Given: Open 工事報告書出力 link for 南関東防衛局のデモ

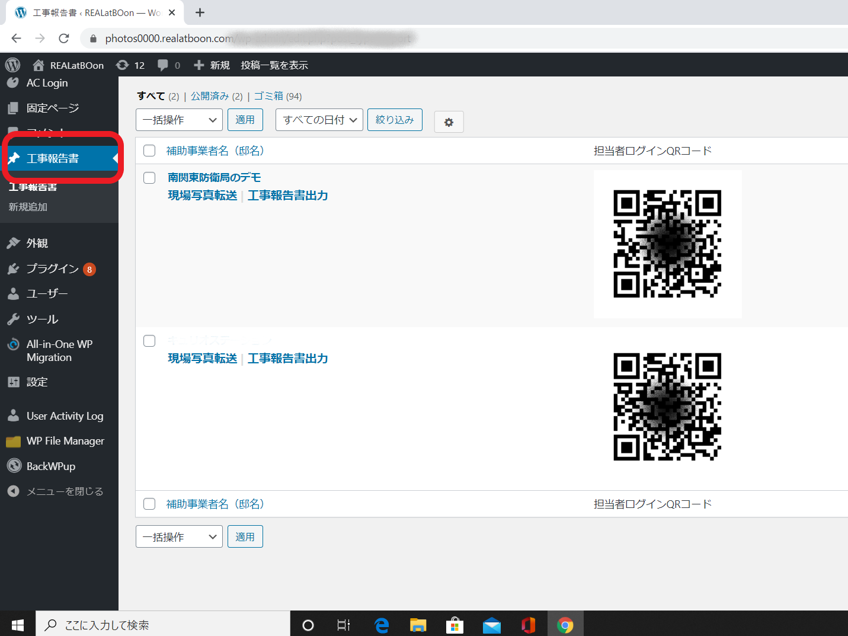Looking at the screenshot, I should 287,196.
